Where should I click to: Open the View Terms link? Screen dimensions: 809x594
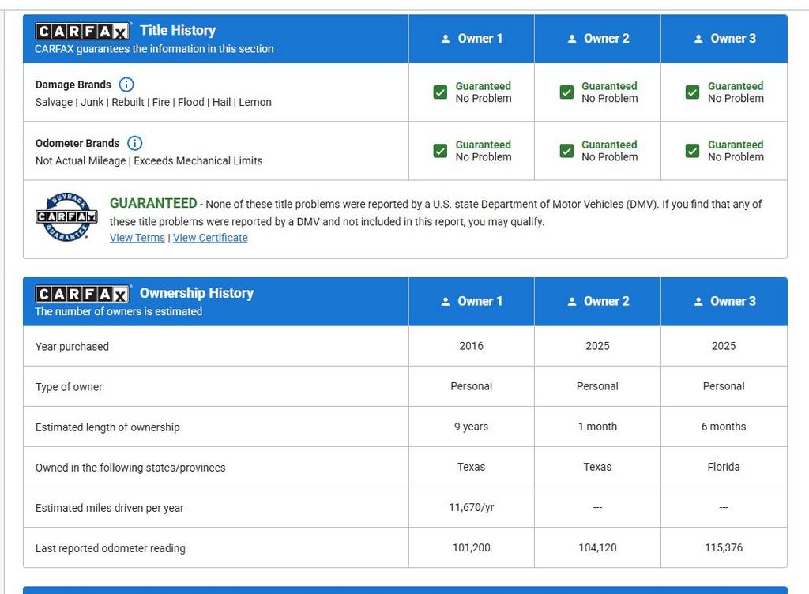[137, 238]
